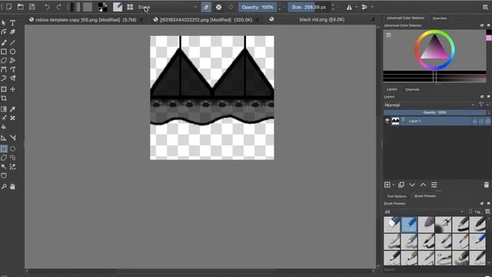This screenshot has width=492, height=277.
Task: Toggle vertical mirror tool
Action: [x=364, y=7]
